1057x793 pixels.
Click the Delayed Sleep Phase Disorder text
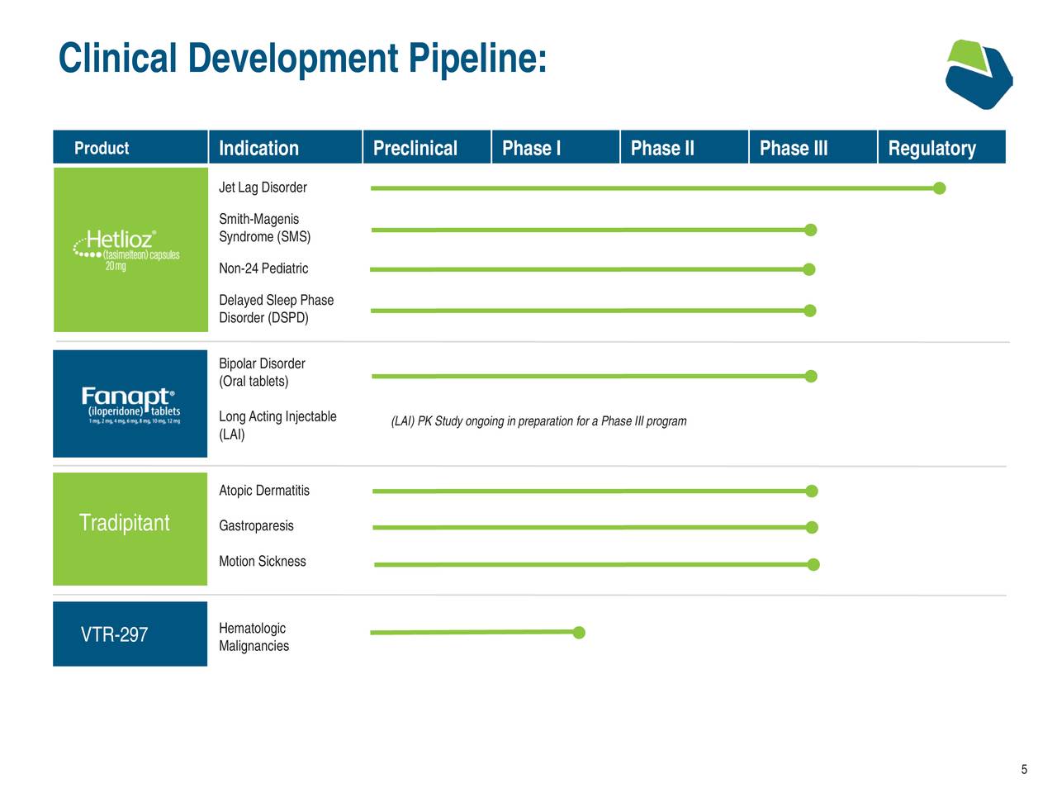click(277, 309)
